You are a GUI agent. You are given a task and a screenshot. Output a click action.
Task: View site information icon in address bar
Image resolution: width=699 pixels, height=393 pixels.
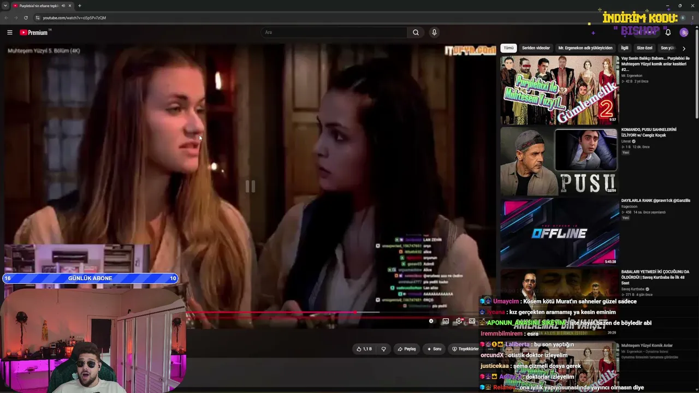(37, 17)
